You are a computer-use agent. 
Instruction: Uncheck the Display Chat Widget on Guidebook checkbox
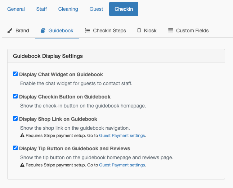(15, 74)
